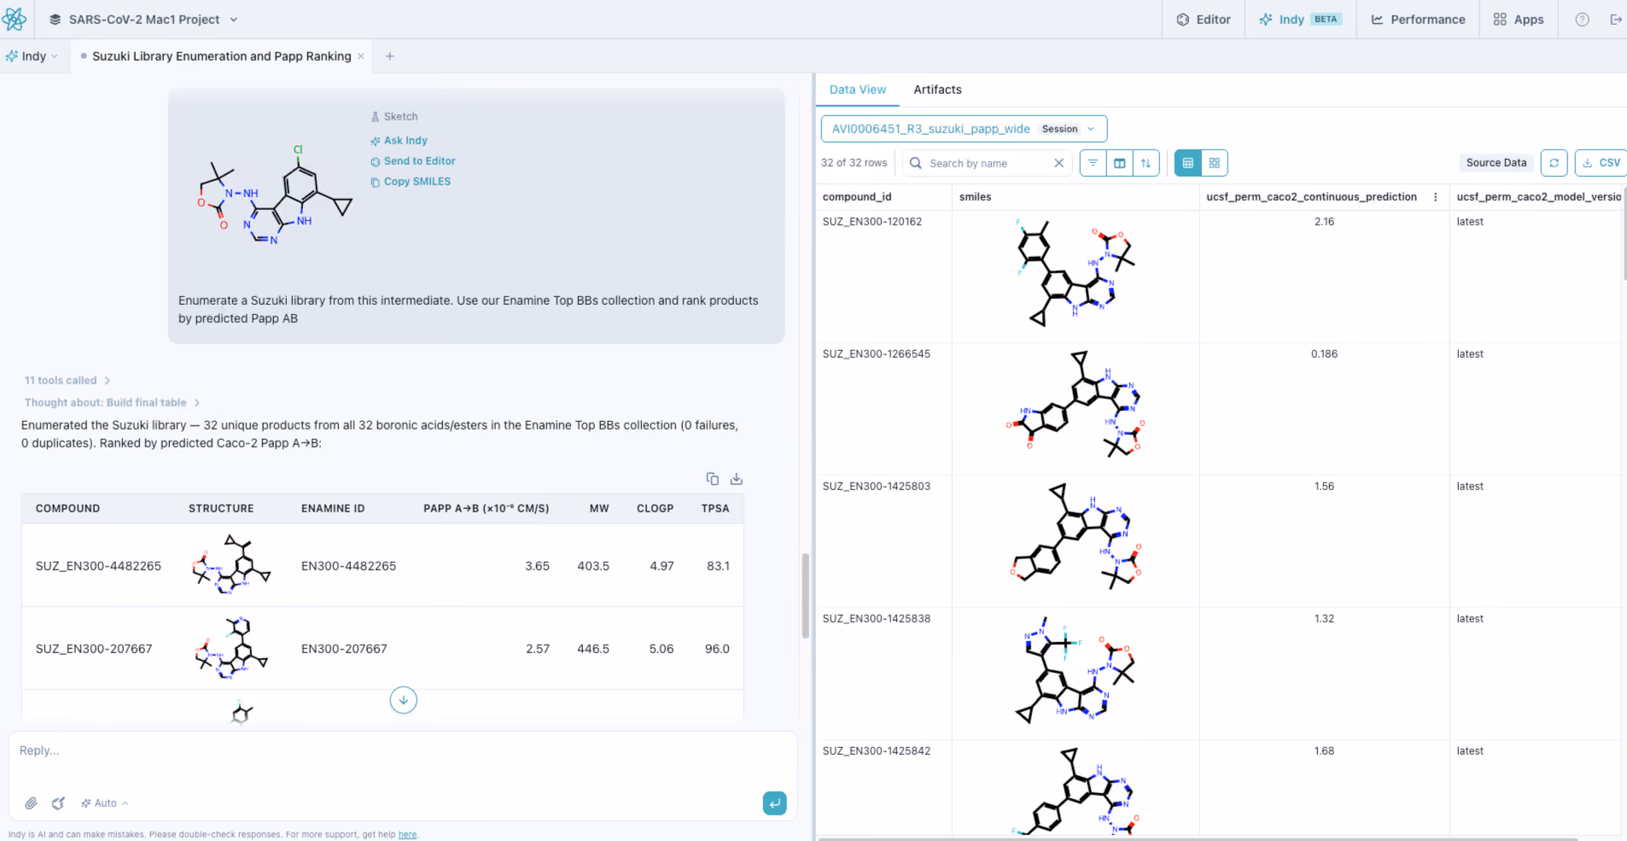Expand Thought about: Build final table
This screenshot has width=1627, height=841.
112,403
